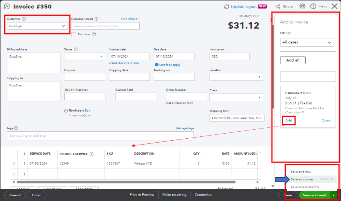The height and width of the screenshot is (201, 341).
Task: Close the invoice with the X icon
Action: click(334, 6)
